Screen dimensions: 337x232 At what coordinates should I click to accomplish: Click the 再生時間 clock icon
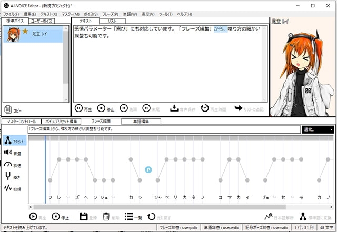[205, 108]
